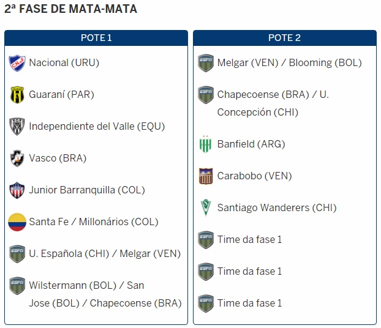Image resolution: width=381 pixels, height=328 pixels.
Task: Click the Carabobo (VEN) club crest
Action: (206, 176)
